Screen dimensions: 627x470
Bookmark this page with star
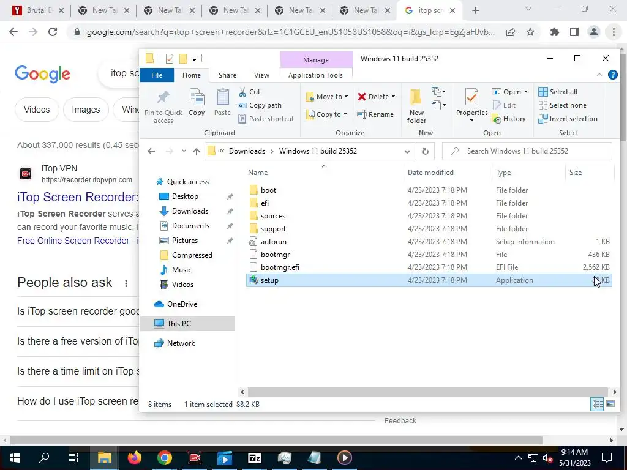coord(530,32)
